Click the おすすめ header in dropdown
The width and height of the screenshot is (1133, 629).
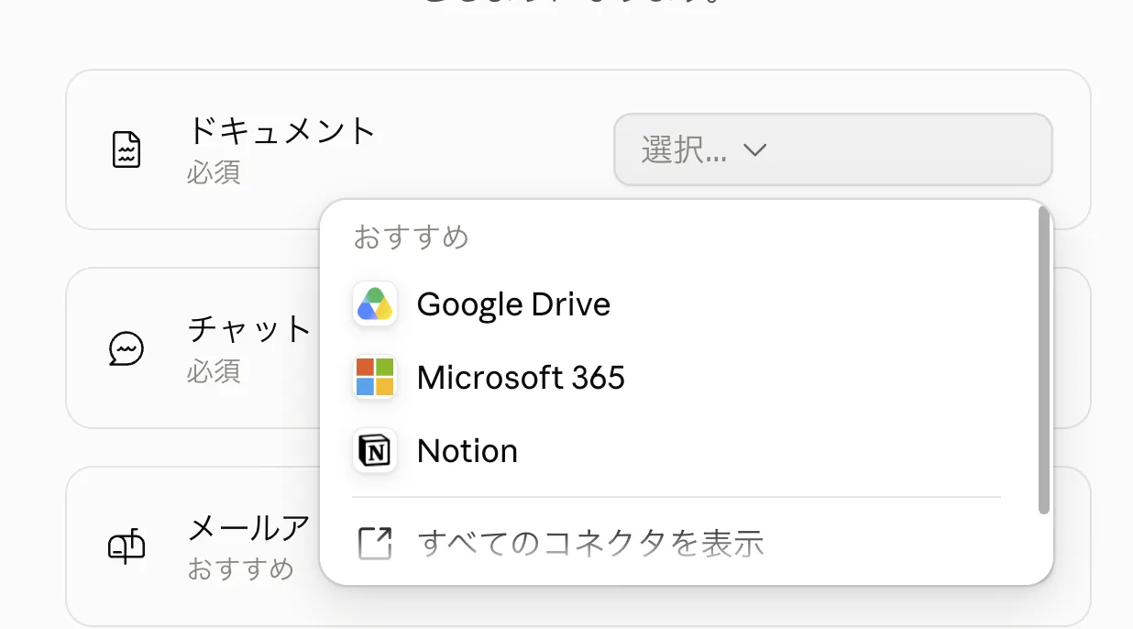(x=412, y=237)
